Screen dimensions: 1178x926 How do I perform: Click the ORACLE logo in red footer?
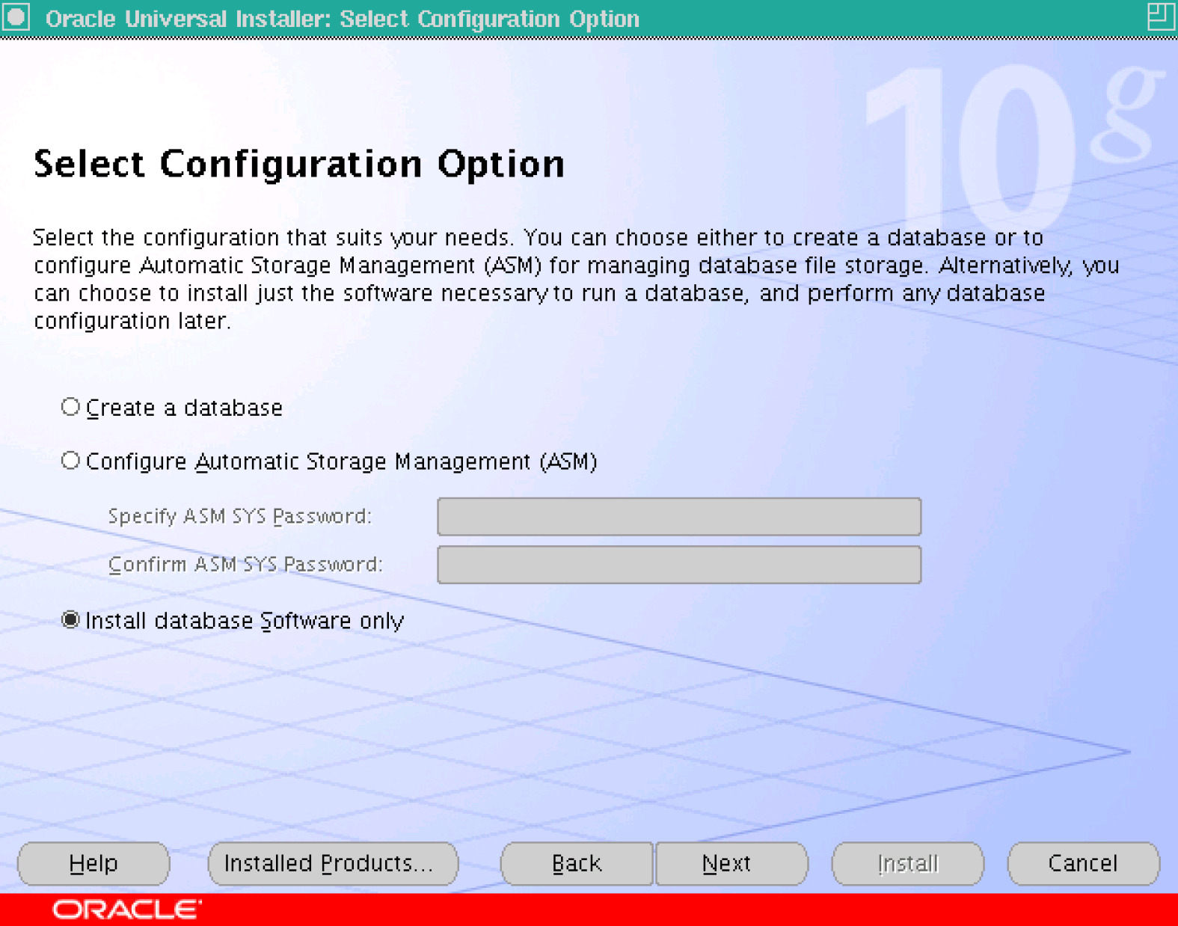pyautogui.click(x=126, y=910)
